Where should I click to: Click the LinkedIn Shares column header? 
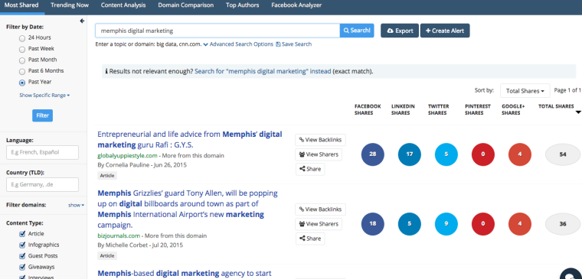pyautogui.click(x=403, y=109)
